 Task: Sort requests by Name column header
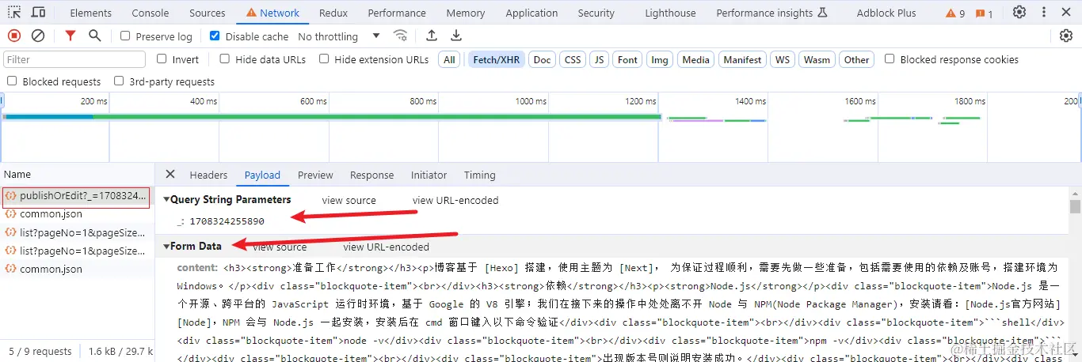pyautogui.click(x=17, y=175)
